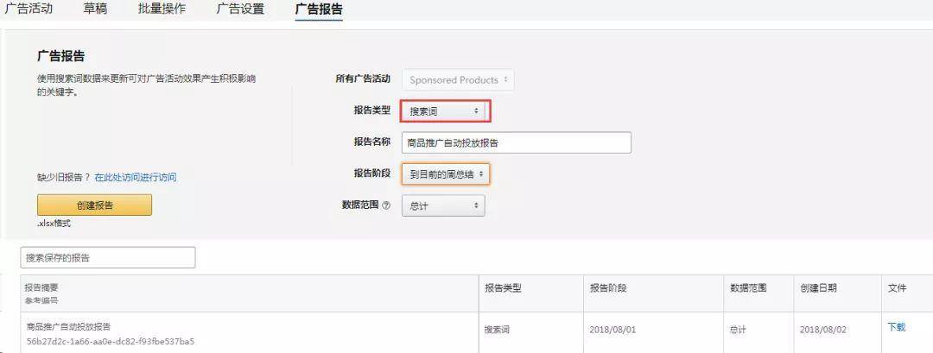933x353 pixels.
Task: Open the 广告活动 tab
Action: point(29,9)
